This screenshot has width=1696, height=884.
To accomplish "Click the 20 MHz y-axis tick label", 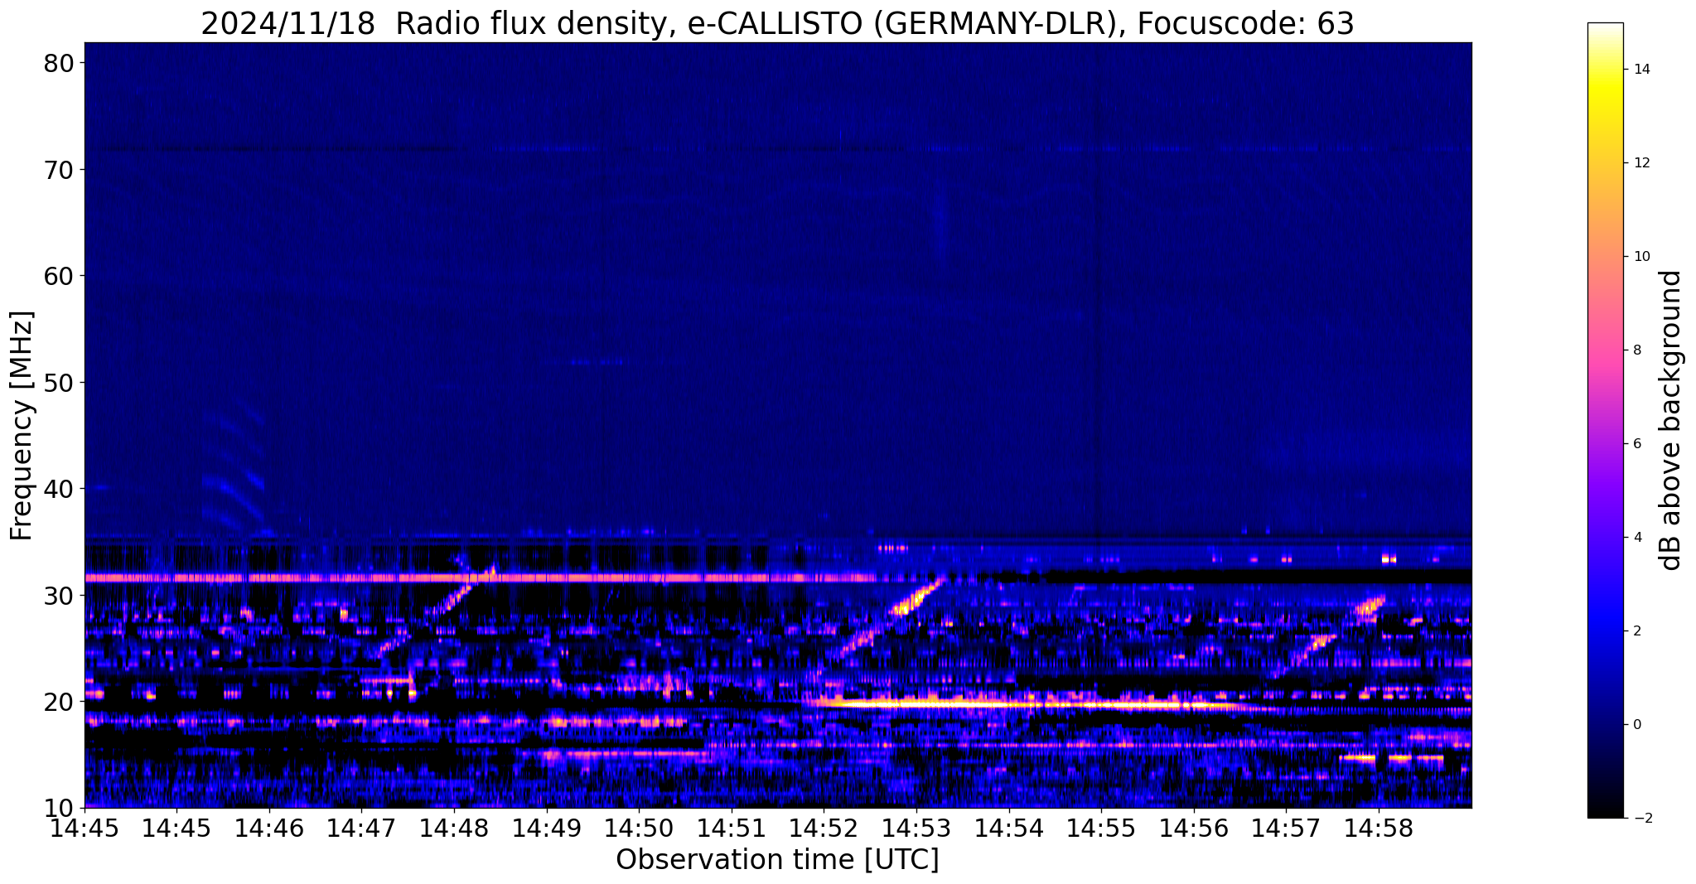I will tap(59, 701).
